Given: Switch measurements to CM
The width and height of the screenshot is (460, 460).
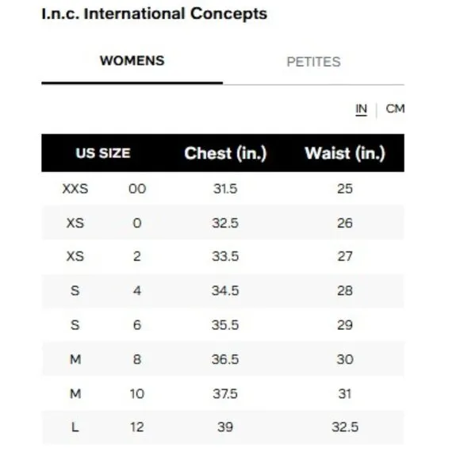Looking at the screenshot, I should tap(395, 109).
